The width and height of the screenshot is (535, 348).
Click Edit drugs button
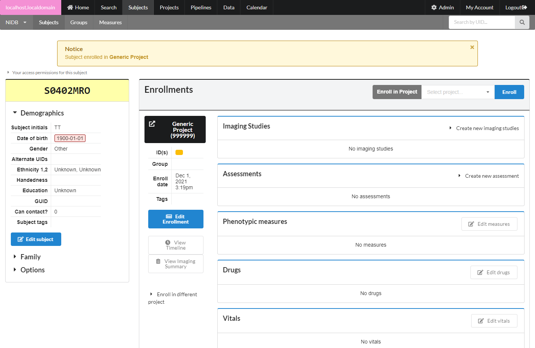494,272
